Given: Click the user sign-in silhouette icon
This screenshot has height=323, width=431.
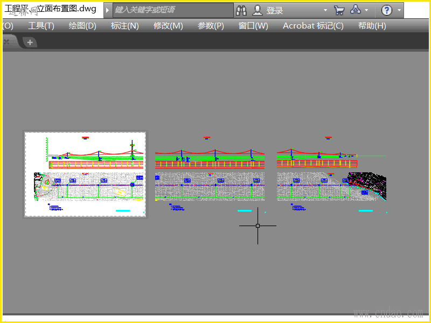Looking at the screenshot, I should click(258, 10).
